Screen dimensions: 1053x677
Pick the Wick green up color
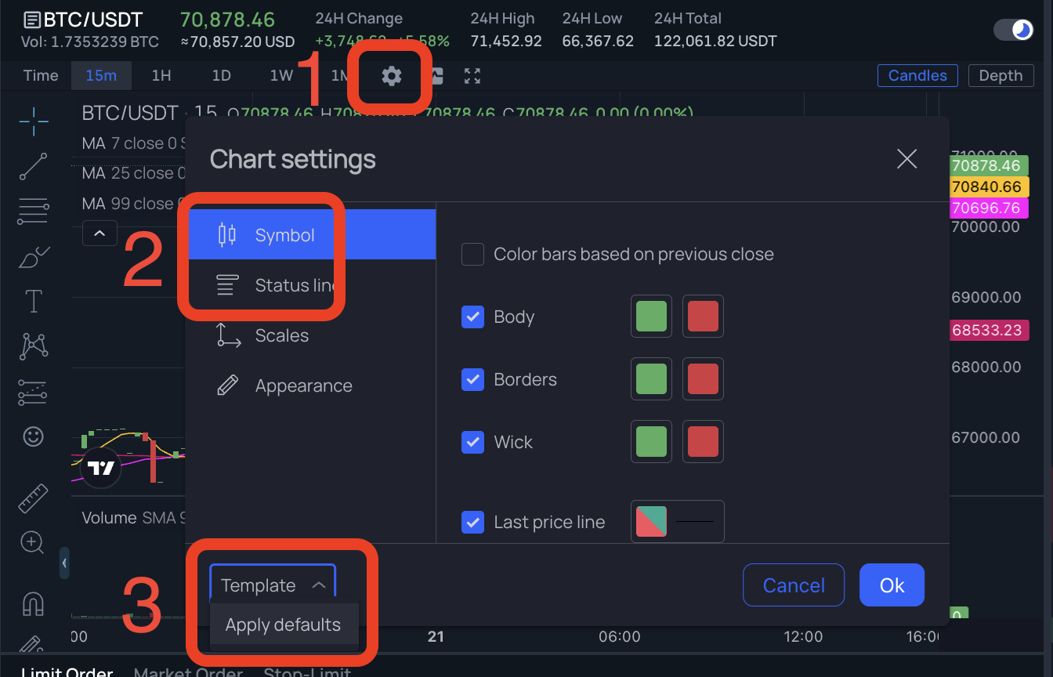[651, 442]
